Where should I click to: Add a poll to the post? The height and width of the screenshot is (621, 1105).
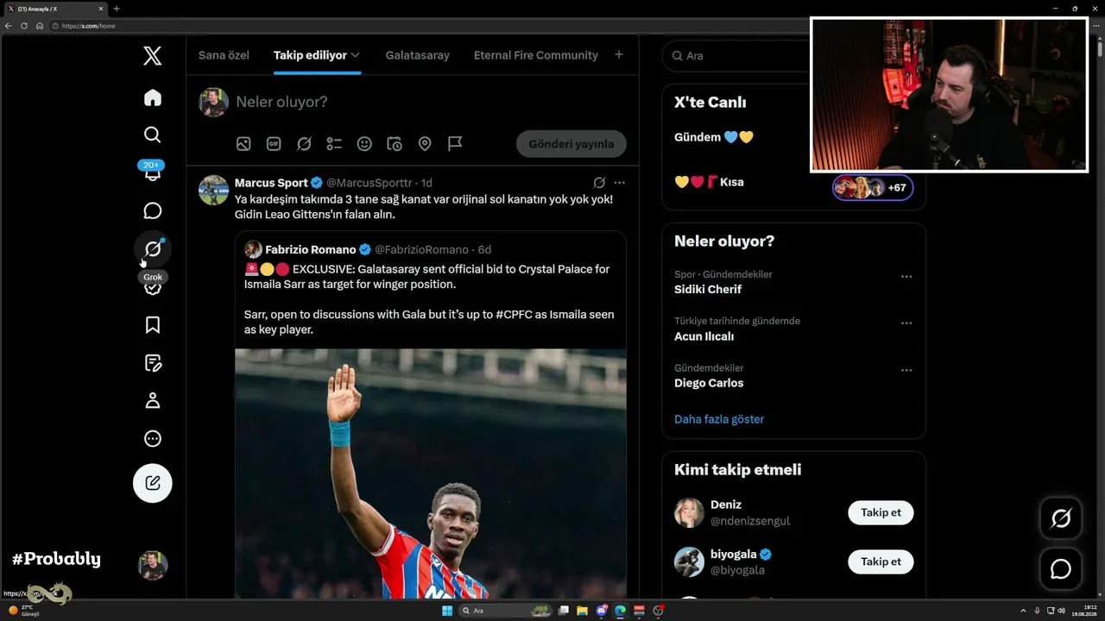(334, 144)
